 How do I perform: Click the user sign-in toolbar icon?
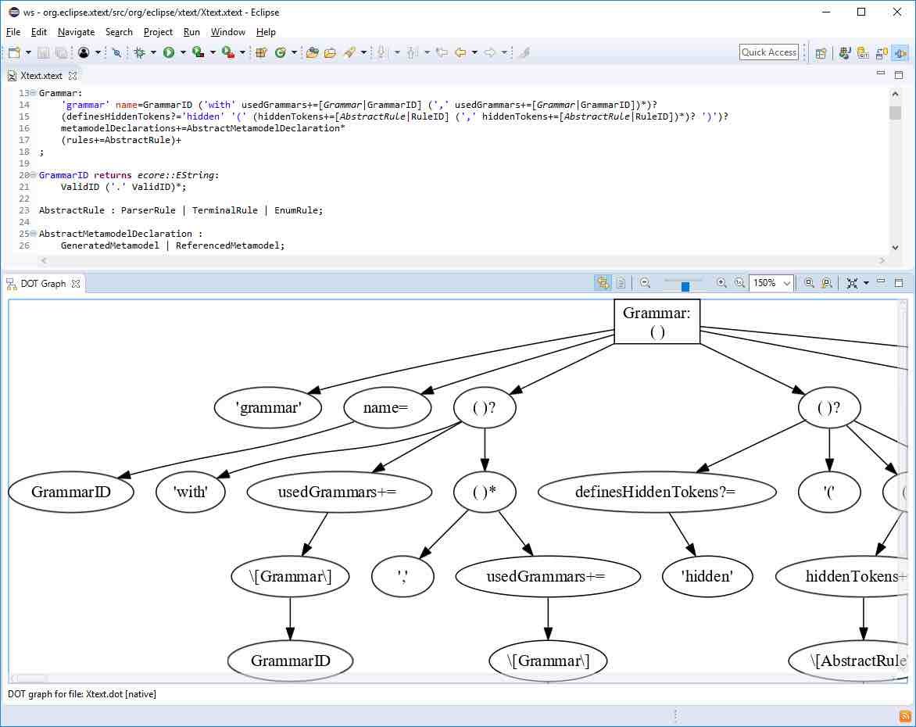84,52
